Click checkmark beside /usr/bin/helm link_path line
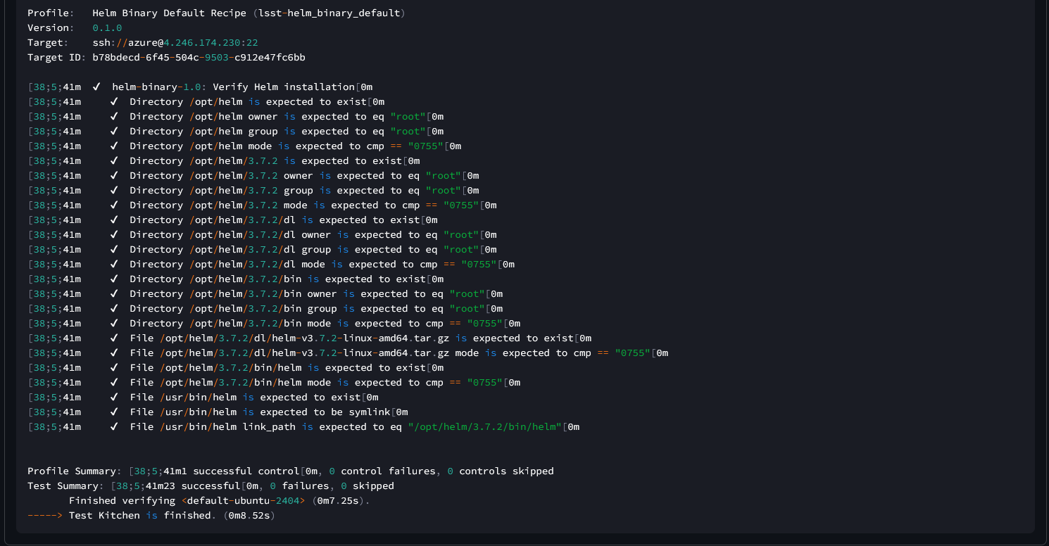The image size is (1049, 546). [x=114, y=427]
